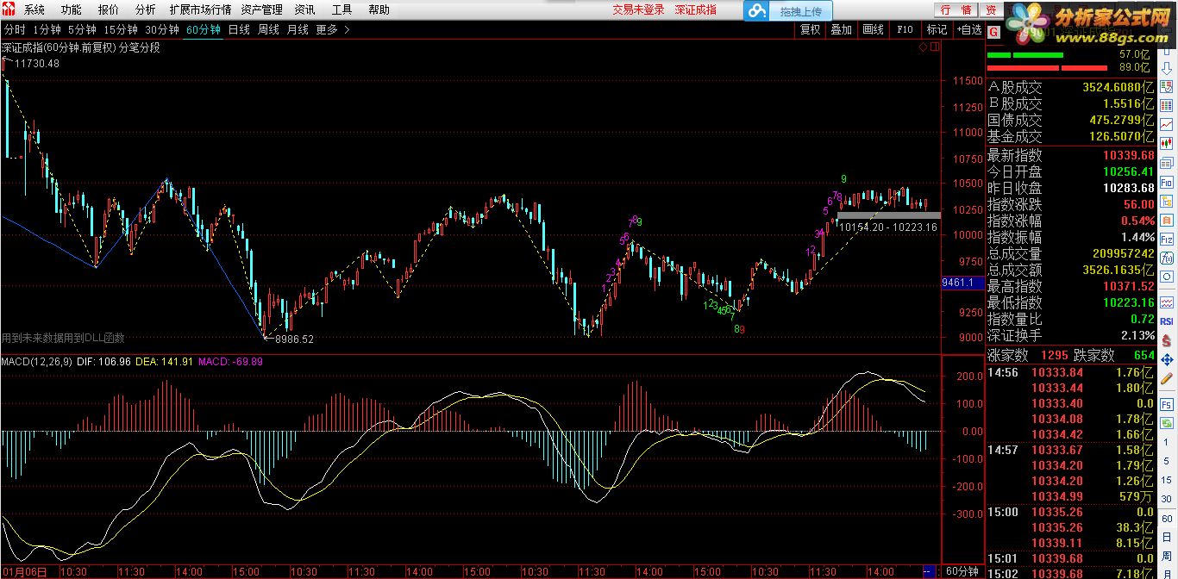Switch to the 5分钟 period tab
The height and width of the screenshot is (579, 1178).
click(x=82, y=29)
